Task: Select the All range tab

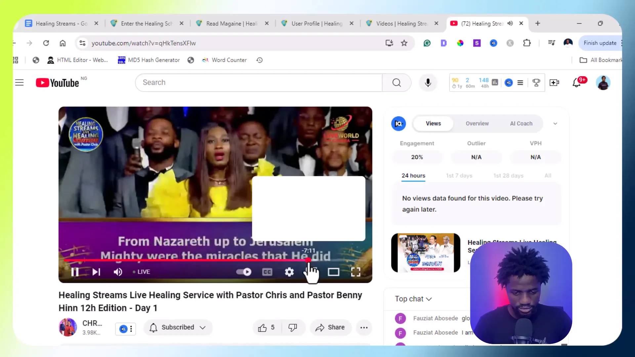Action: tap(548, 176)
